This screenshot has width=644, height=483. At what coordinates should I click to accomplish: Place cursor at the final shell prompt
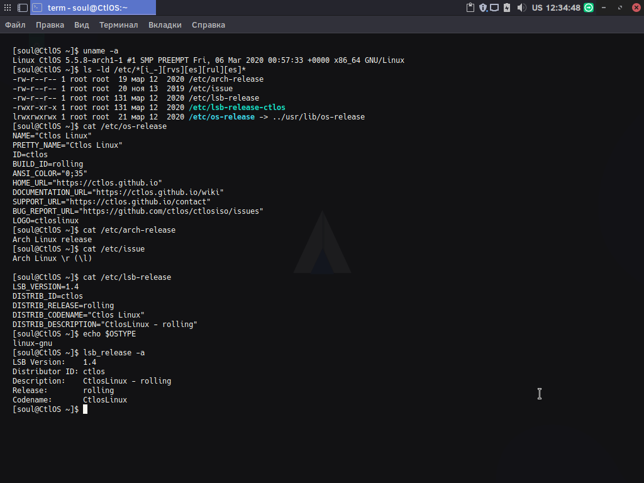pos(85,409)
